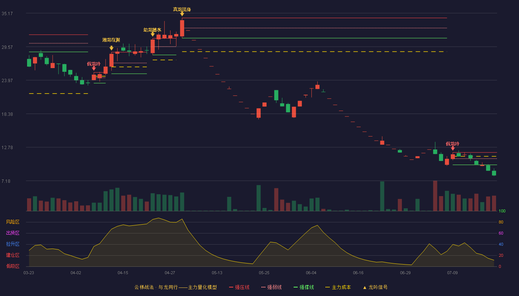Click the 幼龙嬉水 signal arrow marker
Screen dimensions: 519x296
point(153,34)
